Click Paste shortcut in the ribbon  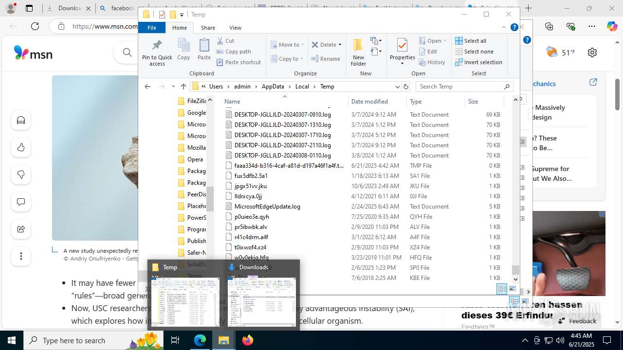click(x=238, y=62)
